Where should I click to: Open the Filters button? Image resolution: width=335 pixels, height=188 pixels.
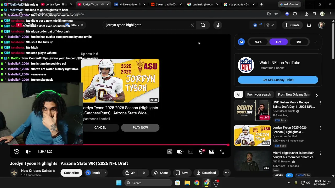[75, 25]
